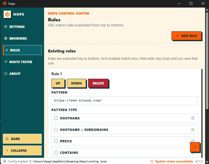209x164 pixels.
Task: Move Rule 1 up
Action: pyautogui.click(x=58, y=83)
